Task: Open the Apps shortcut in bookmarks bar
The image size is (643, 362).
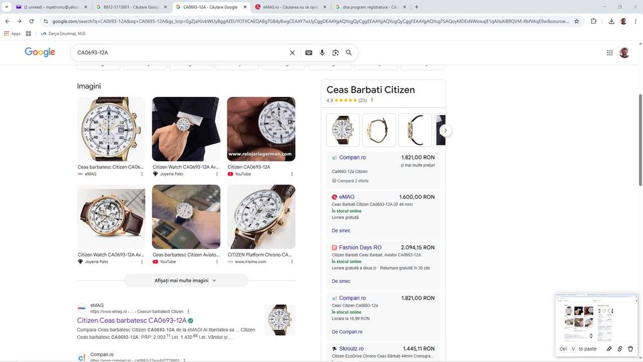Action: pyautogui.click(x=12, y=33)
